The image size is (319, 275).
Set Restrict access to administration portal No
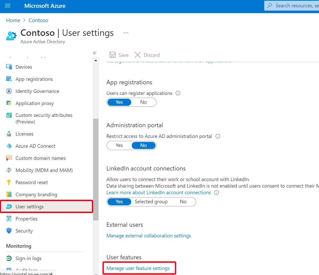point(143,145)
